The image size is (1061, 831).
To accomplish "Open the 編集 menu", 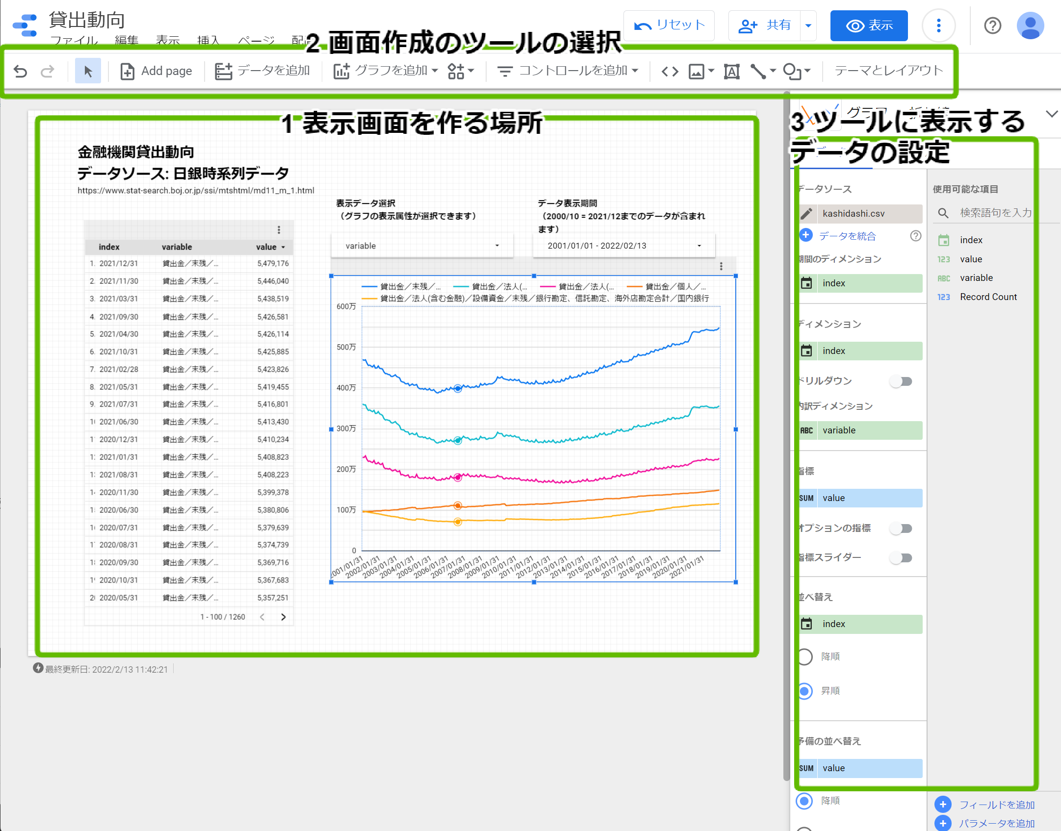I will click(x=127, y=40).
